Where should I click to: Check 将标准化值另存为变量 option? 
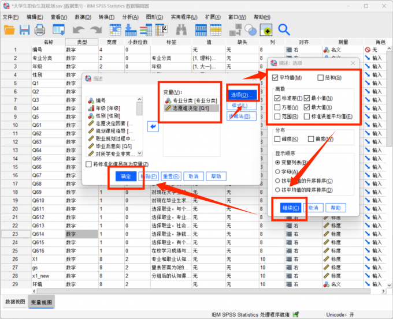[x=88, y=164]
